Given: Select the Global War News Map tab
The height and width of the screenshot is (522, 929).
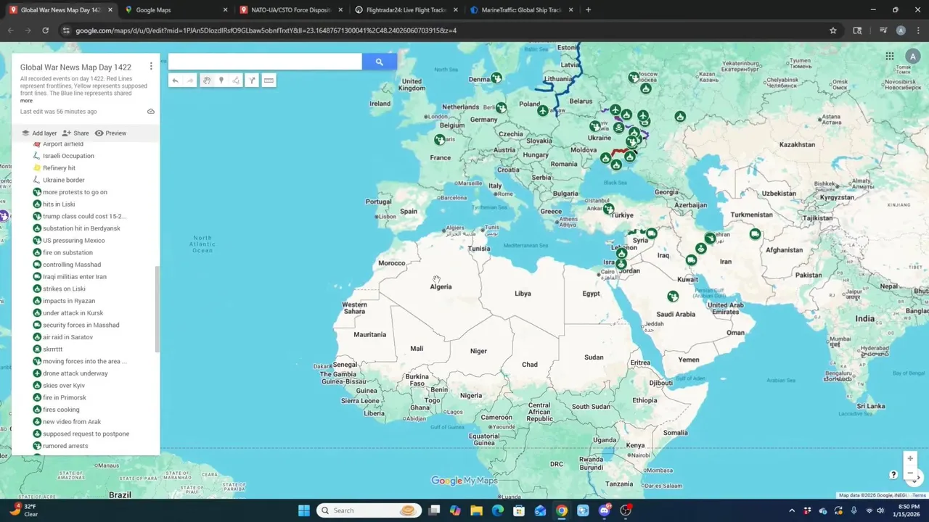Looking at the screenshot, I should point(61,10).
